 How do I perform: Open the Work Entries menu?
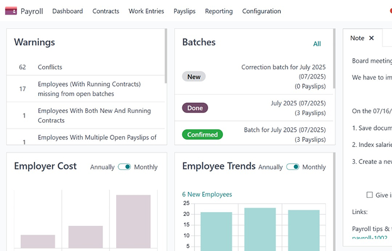point(146,11)
